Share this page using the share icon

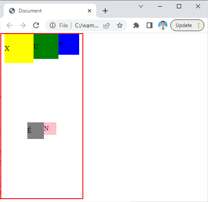point(106,25)
